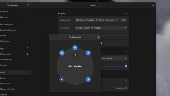Open the Erscheinungsbild settings panel
The height and width of the screenshot is (96, 170).
tap(15, 25)
